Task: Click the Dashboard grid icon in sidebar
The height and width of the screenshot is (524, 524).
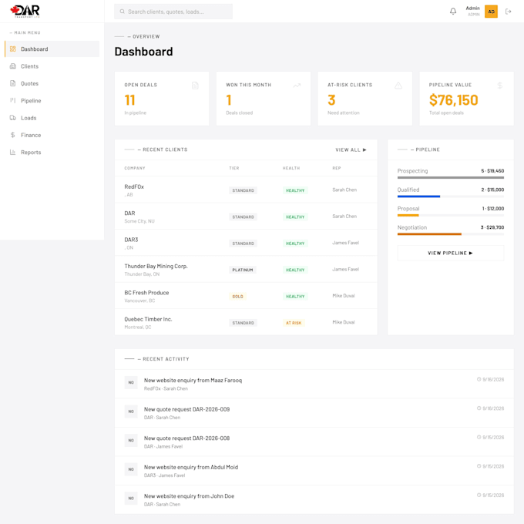Action: pos(12,49)
